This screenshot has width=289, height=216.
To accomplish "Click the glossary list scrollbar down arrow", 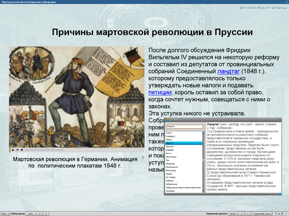I will pos(203,191).
